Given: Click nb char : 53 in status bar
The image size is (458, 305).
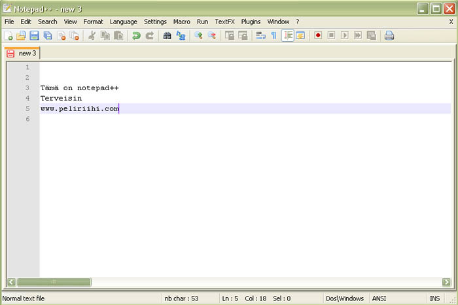Looking at the screenshot, I should (181, 298).
